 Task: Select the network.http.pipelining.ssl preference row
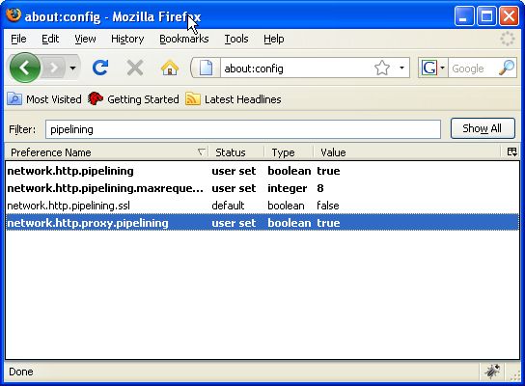coord(262,206)
